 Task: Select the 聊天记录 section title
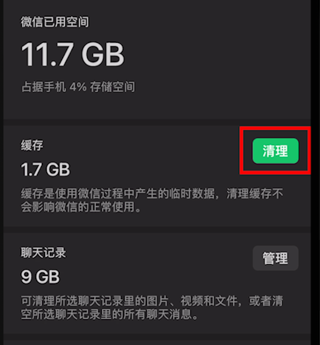[x=43, y=252]
